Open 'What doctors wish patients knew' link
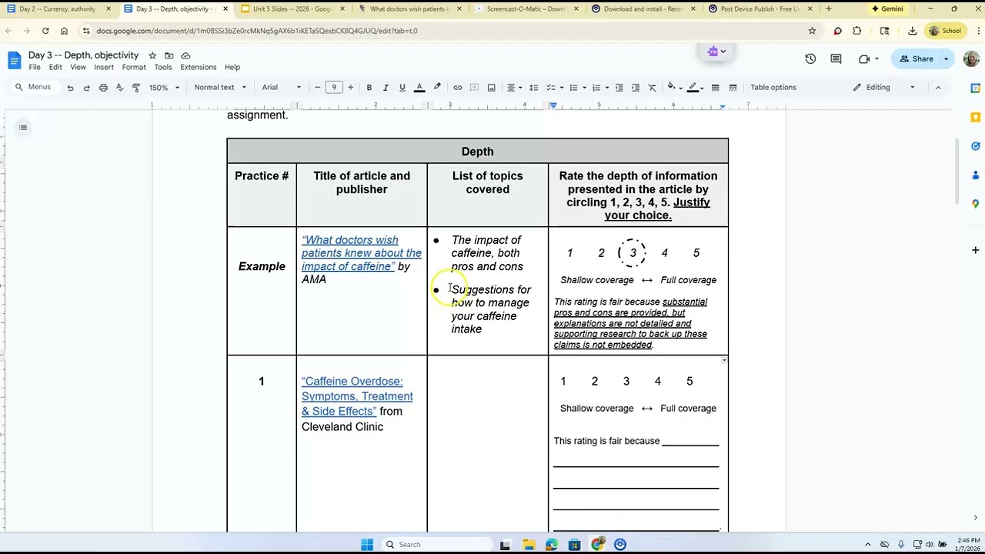 [x=362, y=253]
